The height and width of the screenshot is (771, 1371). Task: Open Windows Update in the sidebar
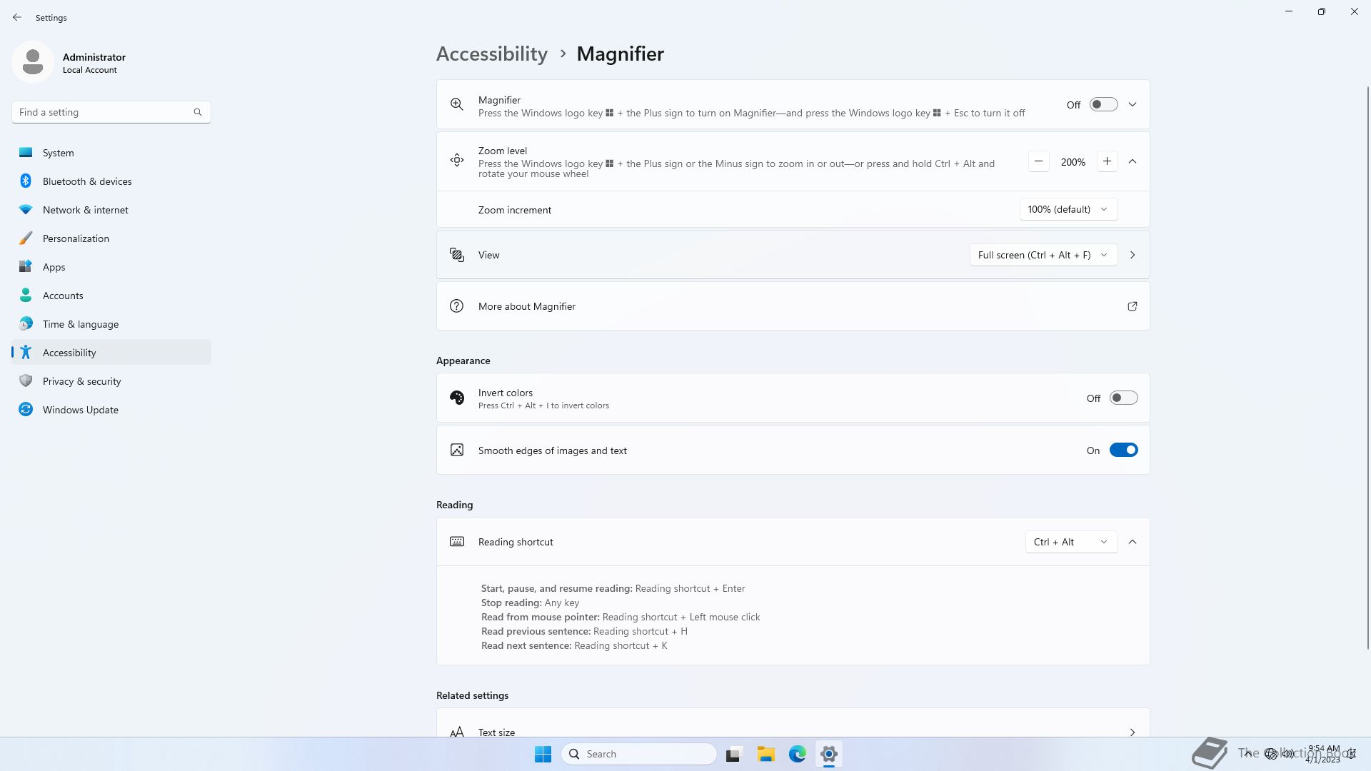pos(80,410)
